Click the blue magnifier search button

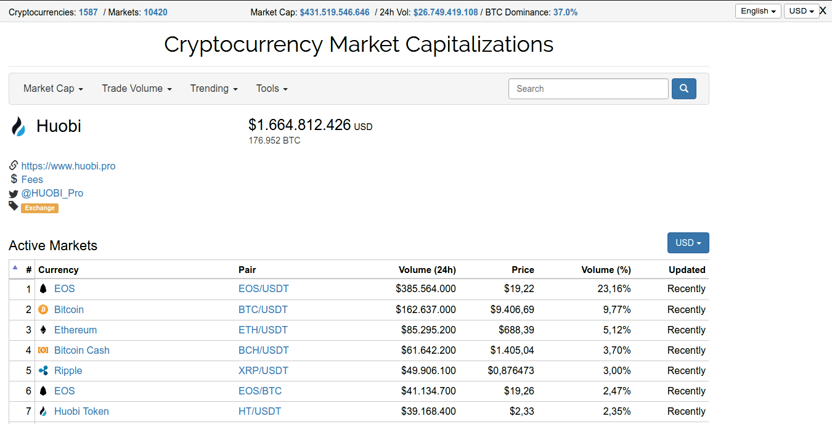tap(684, 89)
